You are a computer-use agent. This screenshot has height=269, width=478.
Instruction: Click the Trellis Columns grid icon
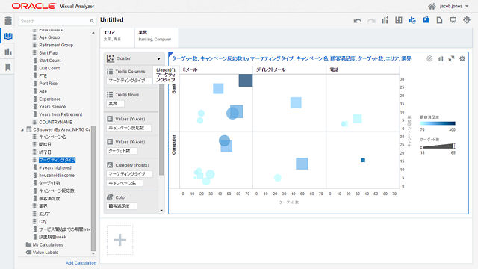point(110,72)
